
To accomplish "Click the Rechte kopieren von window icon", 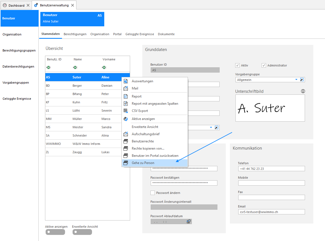I will pyautogui.click(x=126, y=148).
